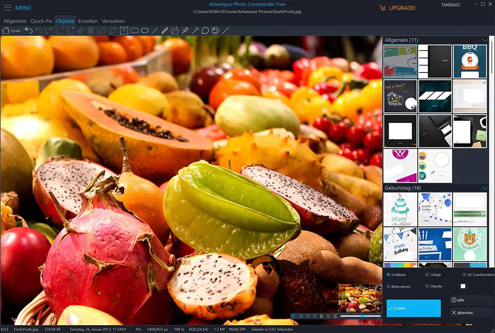Select the arrow drawing tool
The width and height of the screenshot is (495, 333).
pyautogui.click(x=195, y=31)
